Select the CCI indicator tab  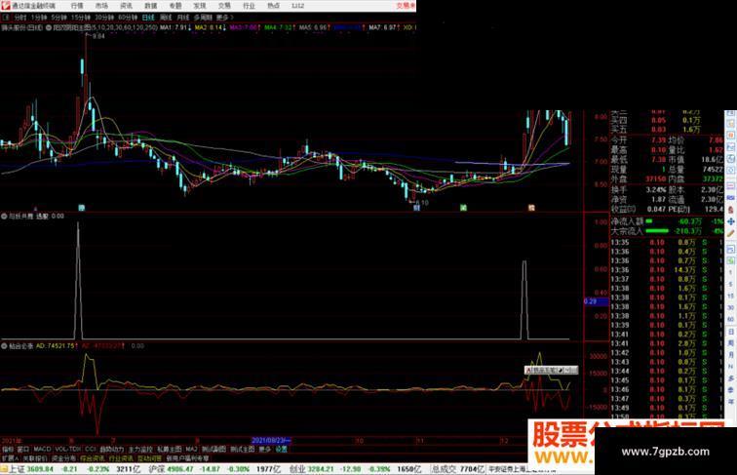tap(91, 450)
